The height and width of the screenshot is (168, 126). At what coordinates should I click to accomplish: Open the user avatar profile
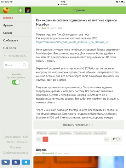(28, 10)
